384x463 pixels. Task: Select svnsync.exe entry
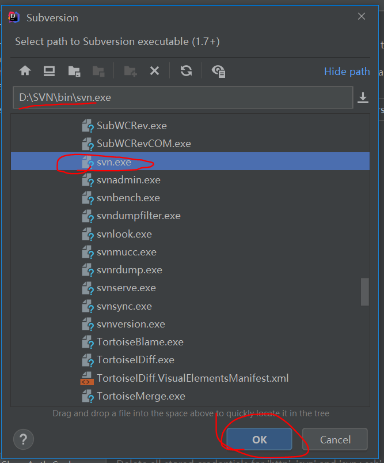[x=190, y=306]
